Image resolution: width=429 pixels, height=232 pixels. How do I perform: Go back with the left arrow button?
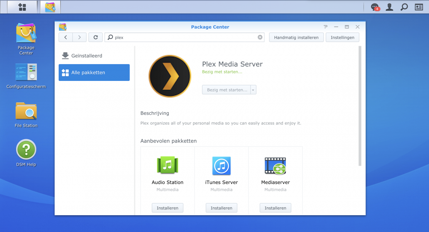click(65, 37)
